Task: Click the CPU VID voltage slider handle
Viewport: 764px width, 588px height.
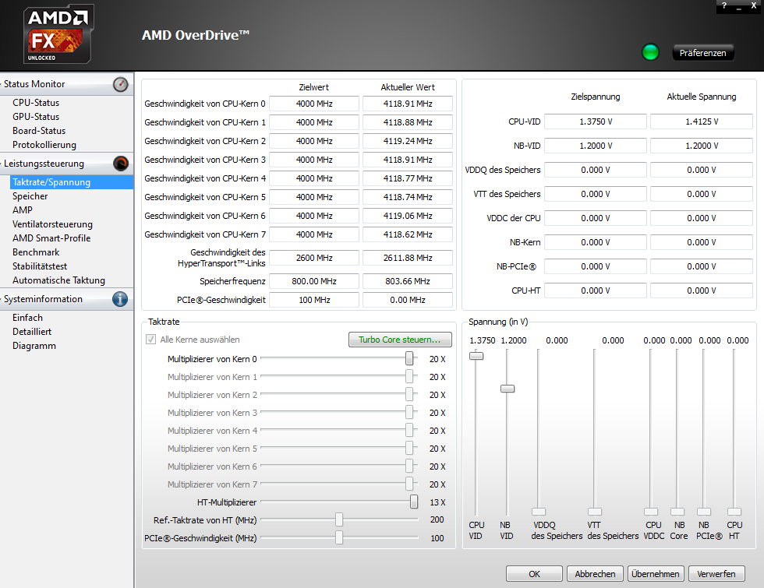Action: coord(476,357)
